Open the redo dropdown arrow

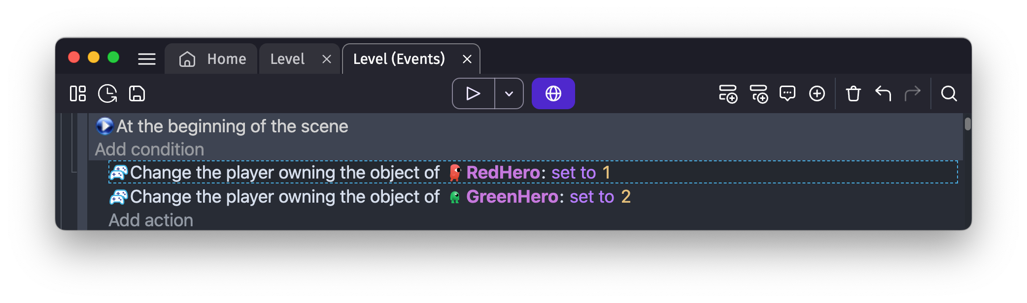tap(913, 93)
